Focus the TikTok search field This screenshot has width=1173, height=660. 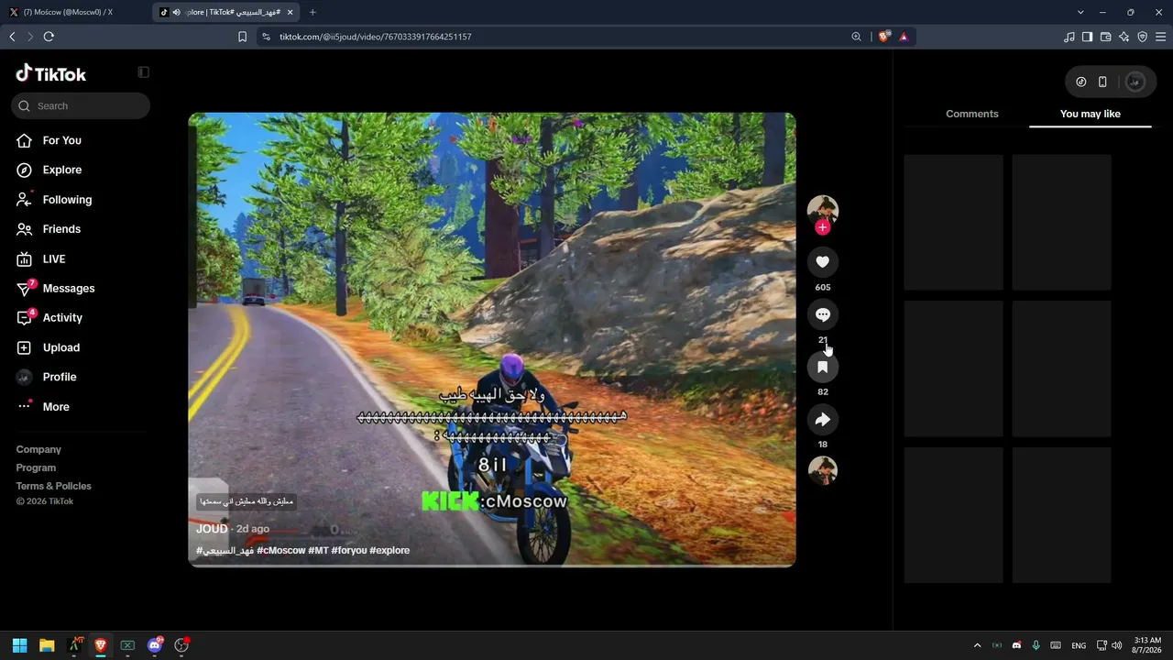81,105
